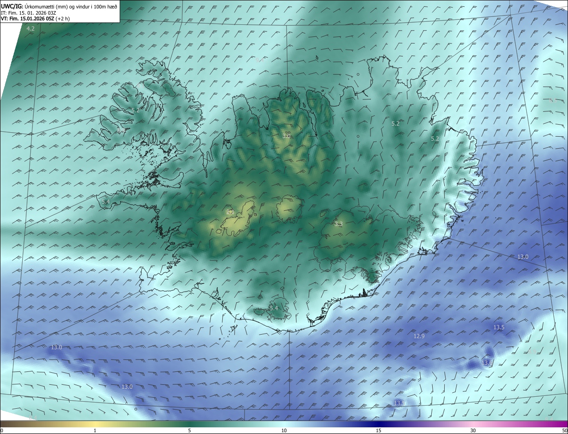Click the 4.2 value label on the map
Screen dimensions: 568x434
(31, 28)
